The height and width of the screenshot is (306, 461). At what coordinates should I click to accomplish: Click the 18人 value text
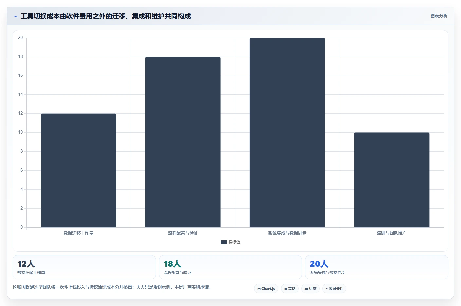[x=172, y=264]
